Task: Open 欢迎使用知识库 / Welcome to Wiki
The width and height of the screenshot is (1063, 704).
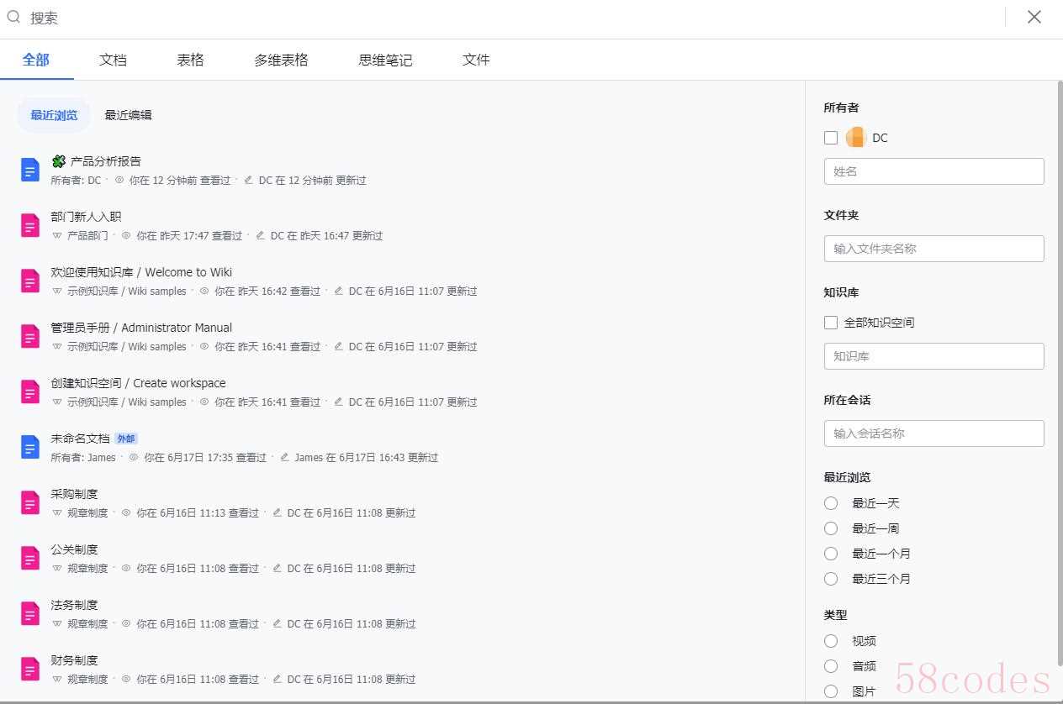Action: click(141, 272)
